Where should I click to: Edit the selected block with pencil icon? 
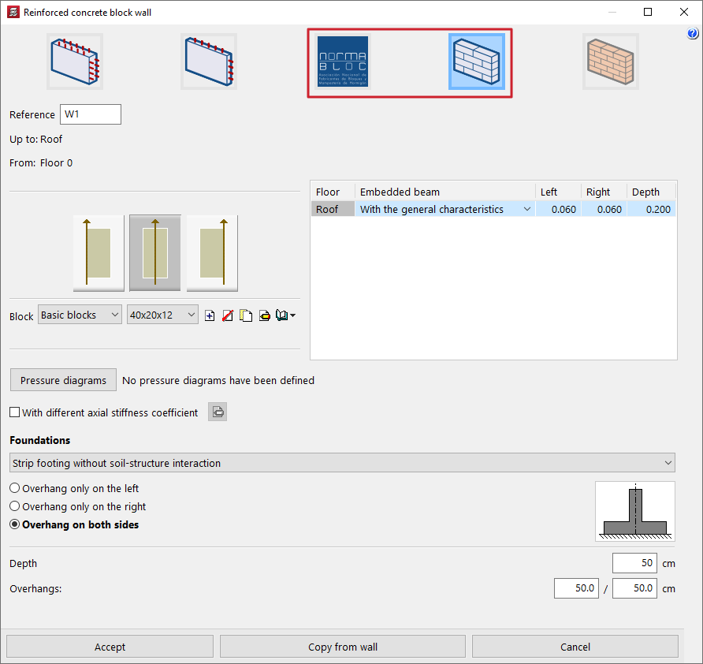click(x=265, y=316)
